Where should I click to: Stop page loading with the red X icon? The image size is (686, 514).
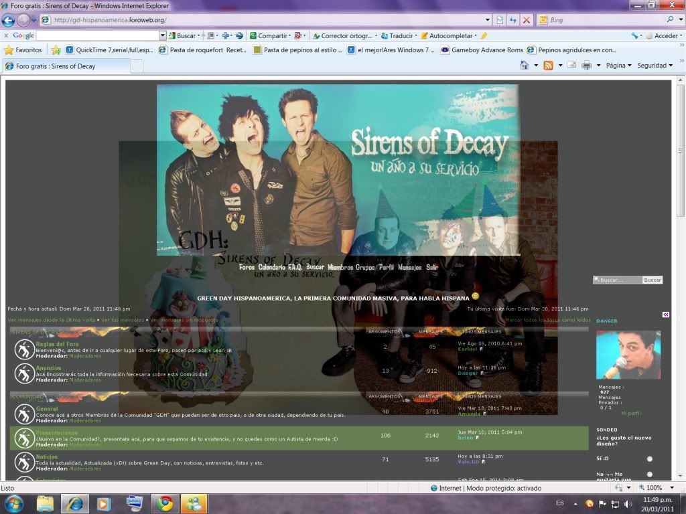pos(527,20)
